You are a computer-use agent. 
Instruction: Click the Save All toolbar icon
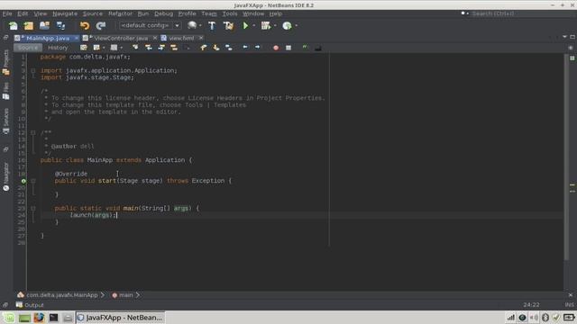pos(60,26)
